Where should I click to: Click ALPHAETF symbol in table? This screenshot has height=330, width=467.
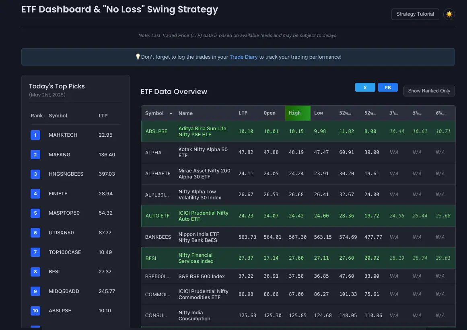(x=158, y=174)
